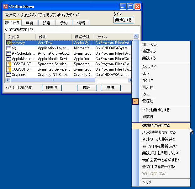Maximize the CkShutdown window

coord(130,6)
